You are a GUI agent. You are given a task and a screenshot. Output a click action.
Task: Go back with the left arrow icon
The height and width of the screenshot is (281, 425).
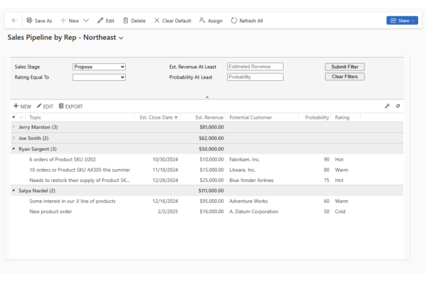click(x=14, y=20)
